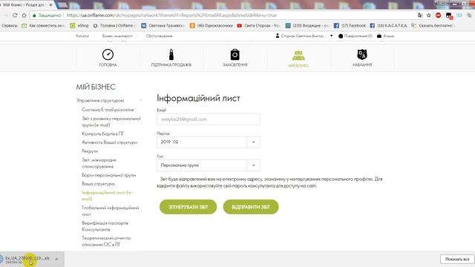Open the Светлана Трачевська bookmark
This screenshot has width=475, height=267.
pyautogui.click(x=163, y=26)
